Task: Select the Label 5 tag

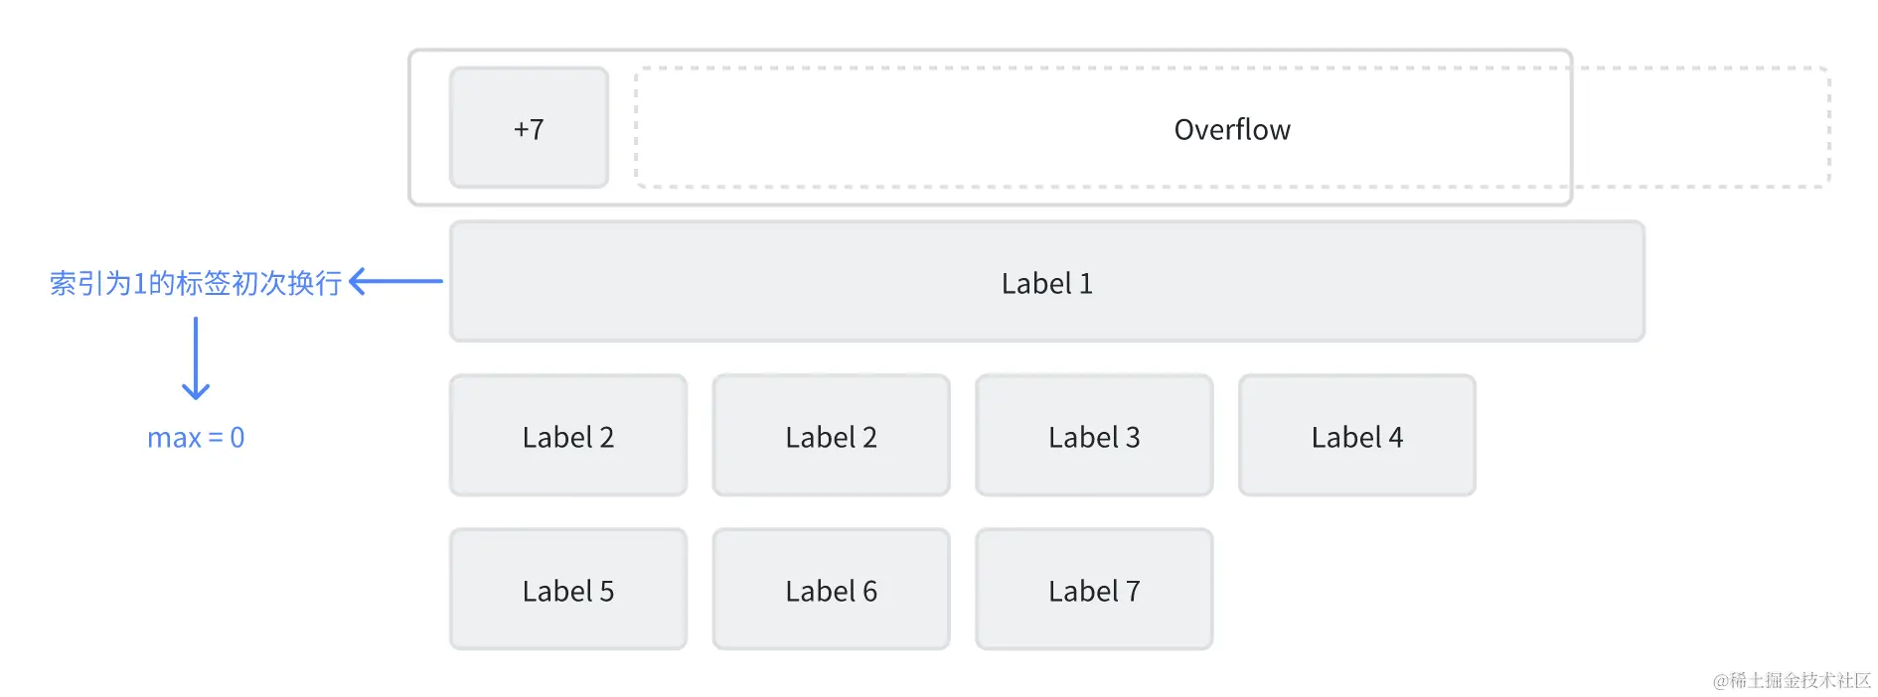Action: point(567,591)
